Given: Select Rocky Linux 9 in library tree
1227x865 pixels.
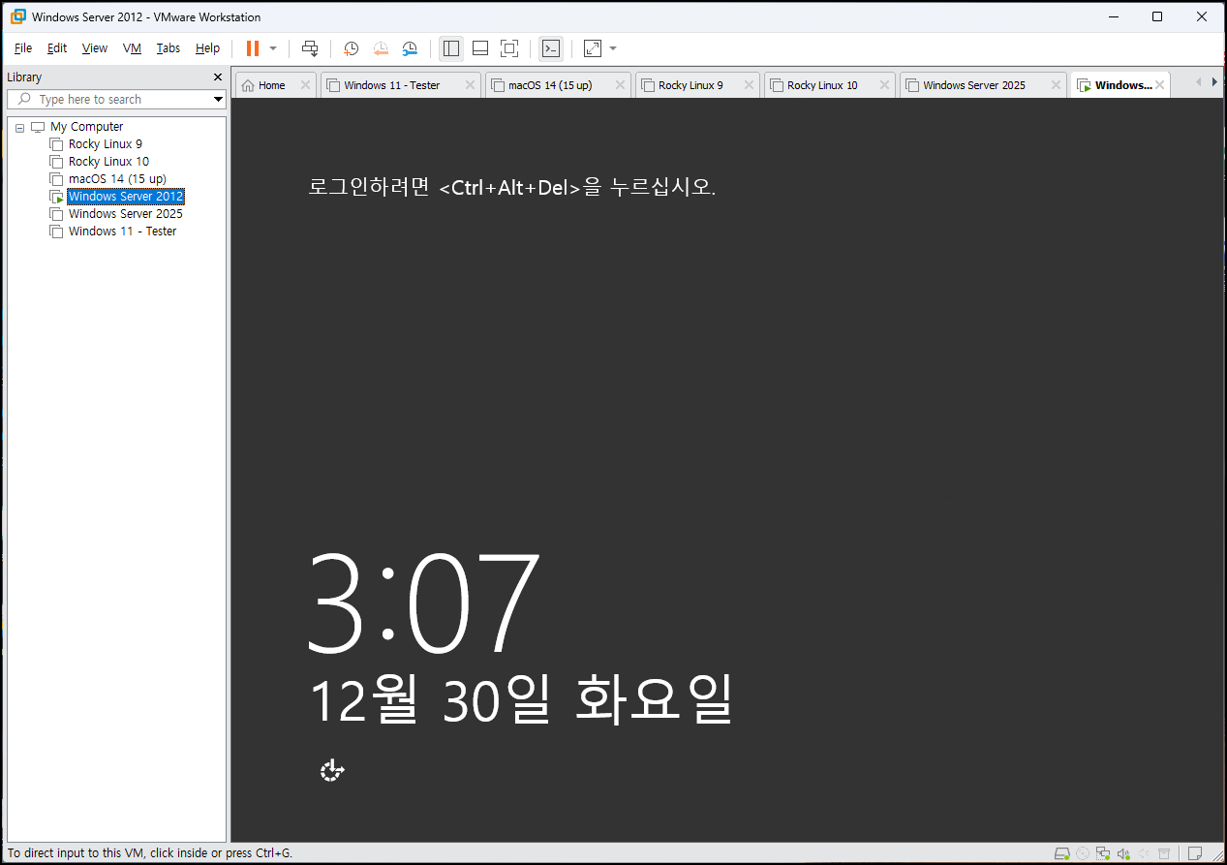Looking at the screenshot, I should coord(105,143).
